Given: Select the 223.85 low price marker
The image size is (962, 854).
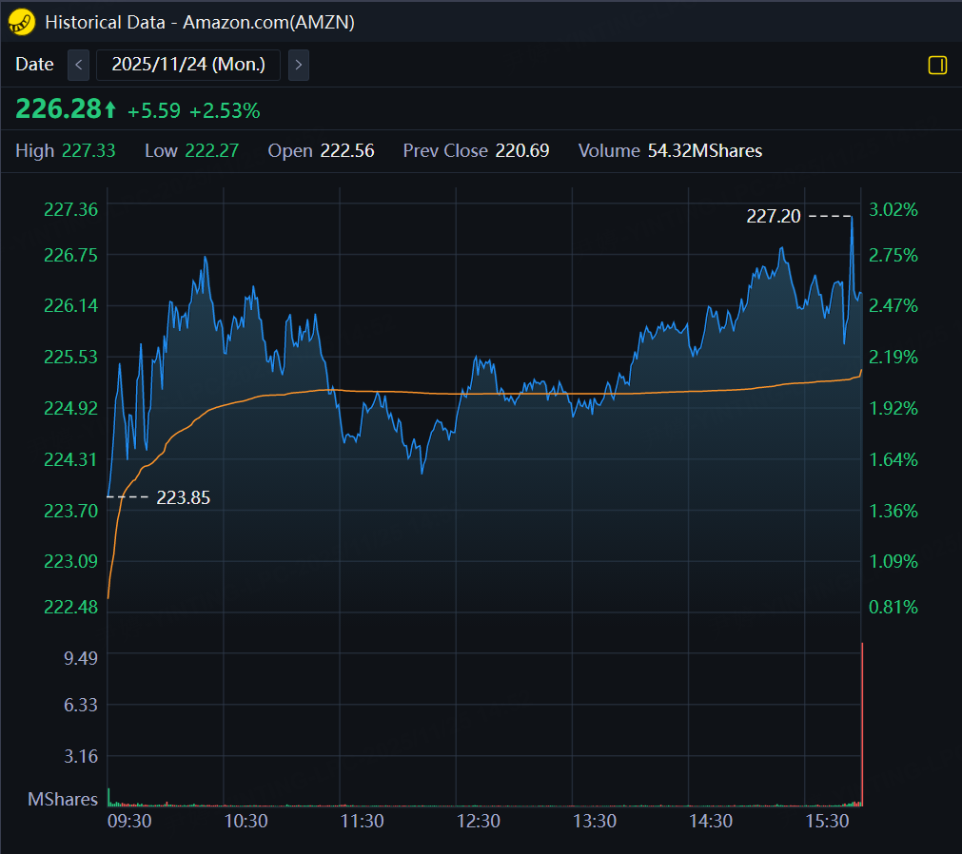Looking at the screenshot, I should pyautogui.click(x=183, y=497).
